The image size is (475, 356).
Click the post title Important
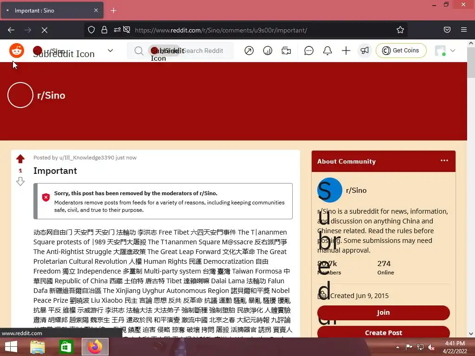coord(55,171)
